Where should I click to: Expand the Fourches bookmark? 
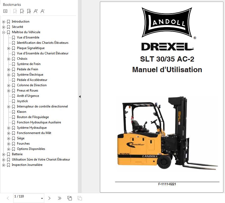click(x=8, y=144)
